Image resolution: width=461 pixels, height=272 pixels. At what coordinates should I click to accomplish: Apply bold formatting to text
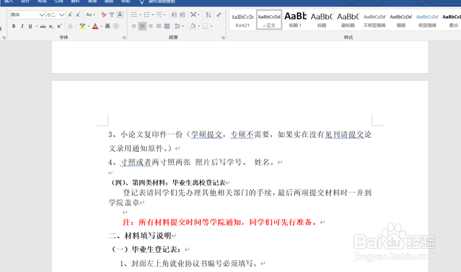13,26
